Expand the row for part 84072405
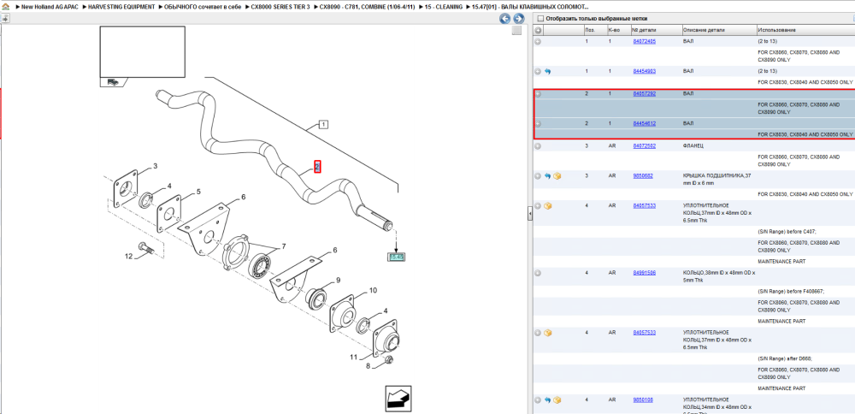The width and height of the screenshot is (855, 414). tap(538, 41)
